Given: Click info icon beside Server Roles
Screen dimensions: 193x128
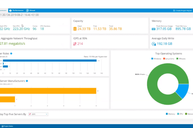Looking at the screenshot, I should 11,53.
